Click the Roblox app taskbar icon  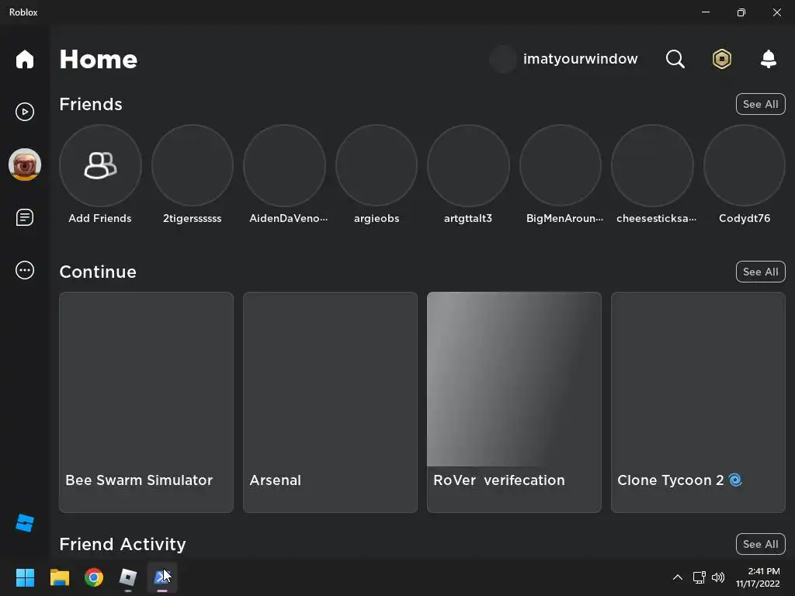(128, 577)
